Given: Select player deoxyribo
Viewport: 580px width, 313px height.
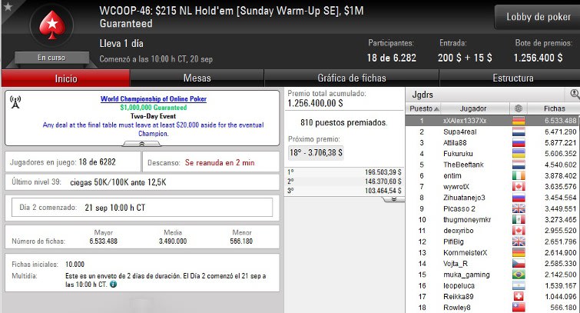Looking at the screenshot, I should [492, 231].
